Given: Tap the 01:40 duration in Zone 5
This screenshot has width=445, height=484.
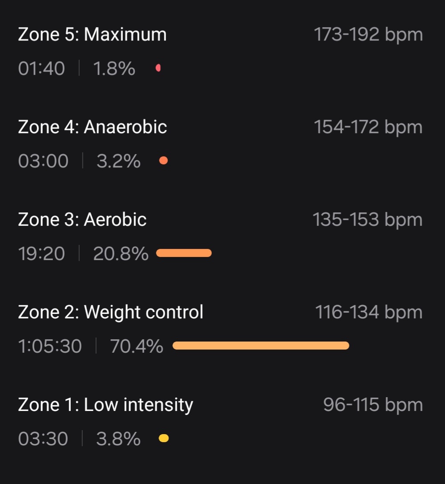Looking at the screenshot, I should click(42, 68).
